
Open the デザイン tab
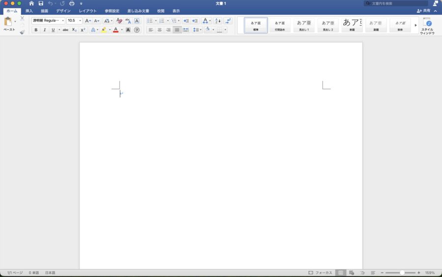click(63, 11)
